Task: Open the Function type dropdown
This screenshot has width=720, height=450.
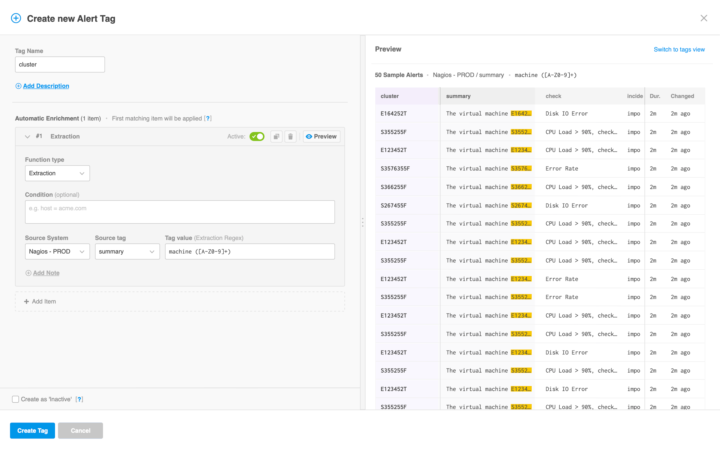Action: (x=57, y=173)
